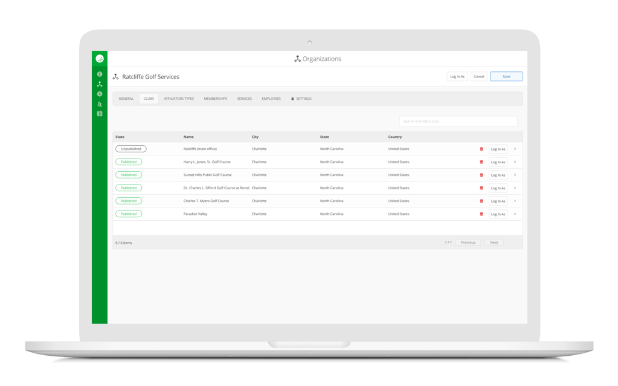Expand the Dr. Charles L. Sifford row chevron

click(515, 188)
